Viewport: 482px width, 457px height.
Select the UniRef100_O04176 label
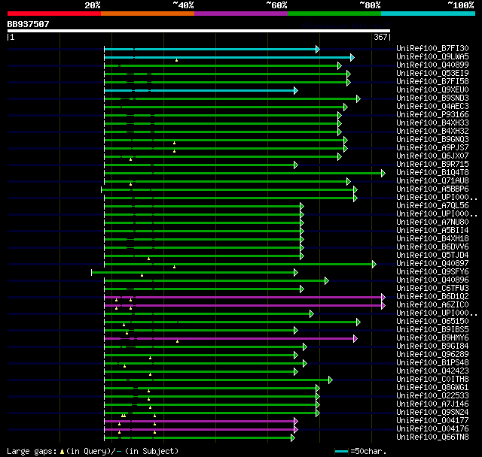point(432,429)
